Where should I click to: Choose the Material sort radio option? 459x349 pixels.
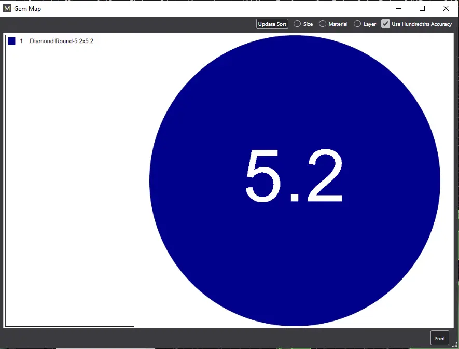pos(323,24)
